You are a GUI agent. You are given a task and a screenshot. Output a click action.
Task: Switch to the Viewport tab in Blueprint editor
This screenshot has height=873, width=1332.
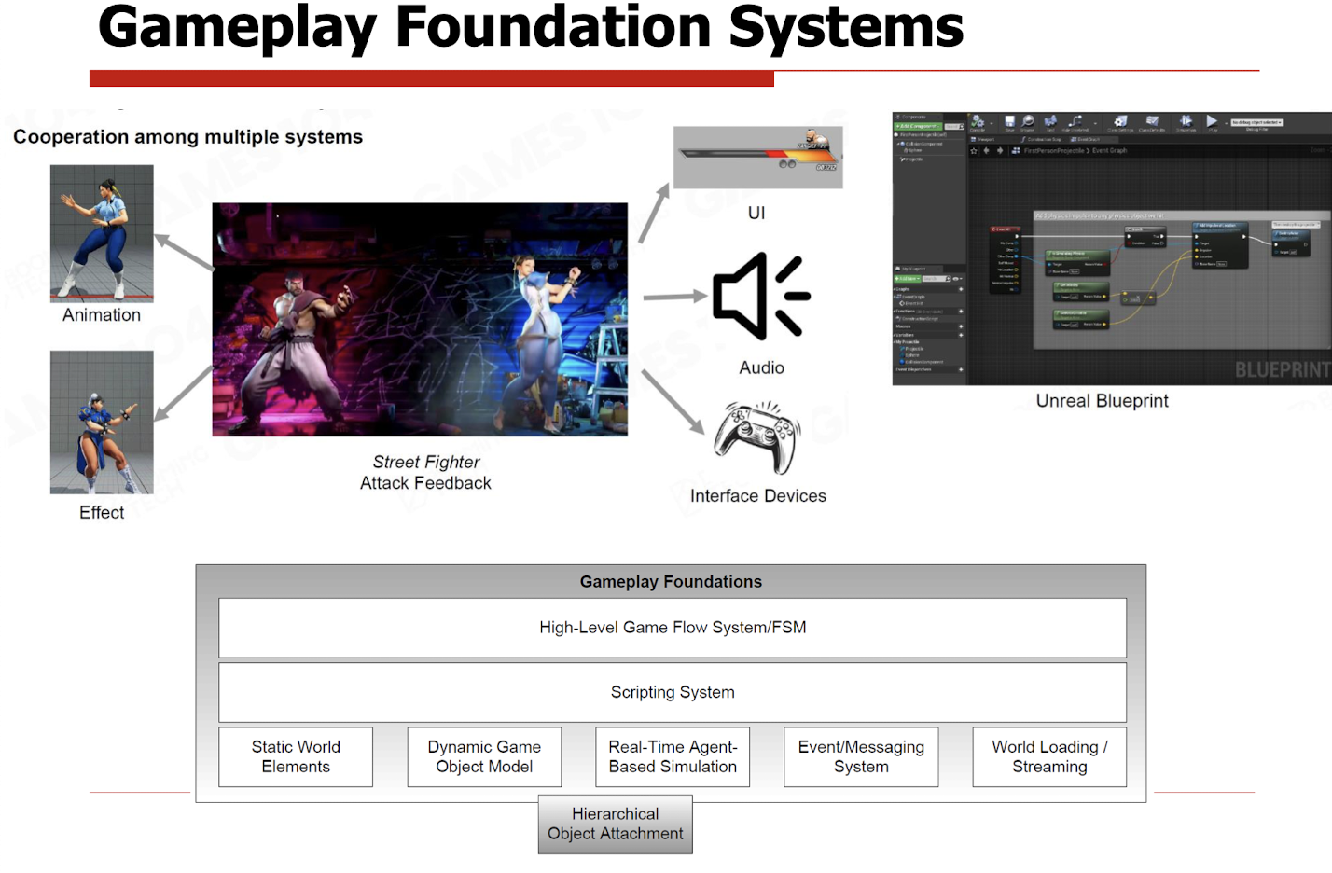(x=982, y=139)
